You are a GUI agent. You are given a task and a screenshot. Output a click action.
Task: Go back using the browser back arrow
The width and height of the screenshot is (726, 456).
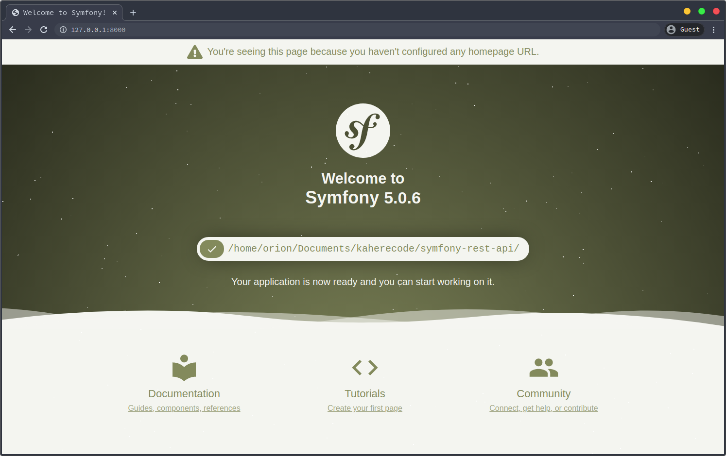tap(13, 30)
